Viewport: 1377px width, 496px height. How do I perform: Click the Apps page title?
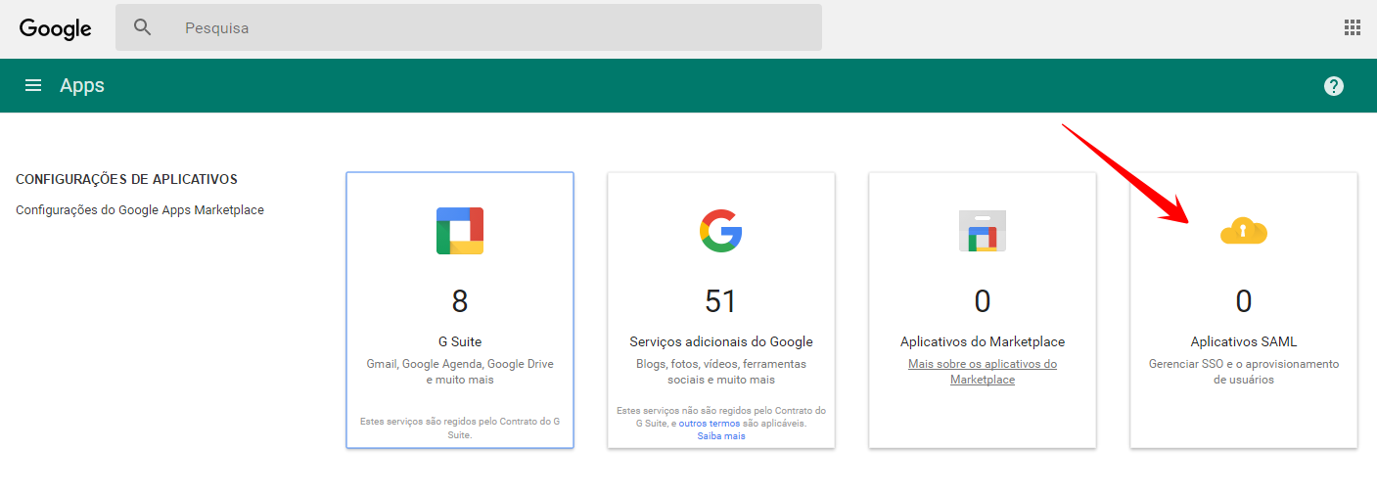82,85
